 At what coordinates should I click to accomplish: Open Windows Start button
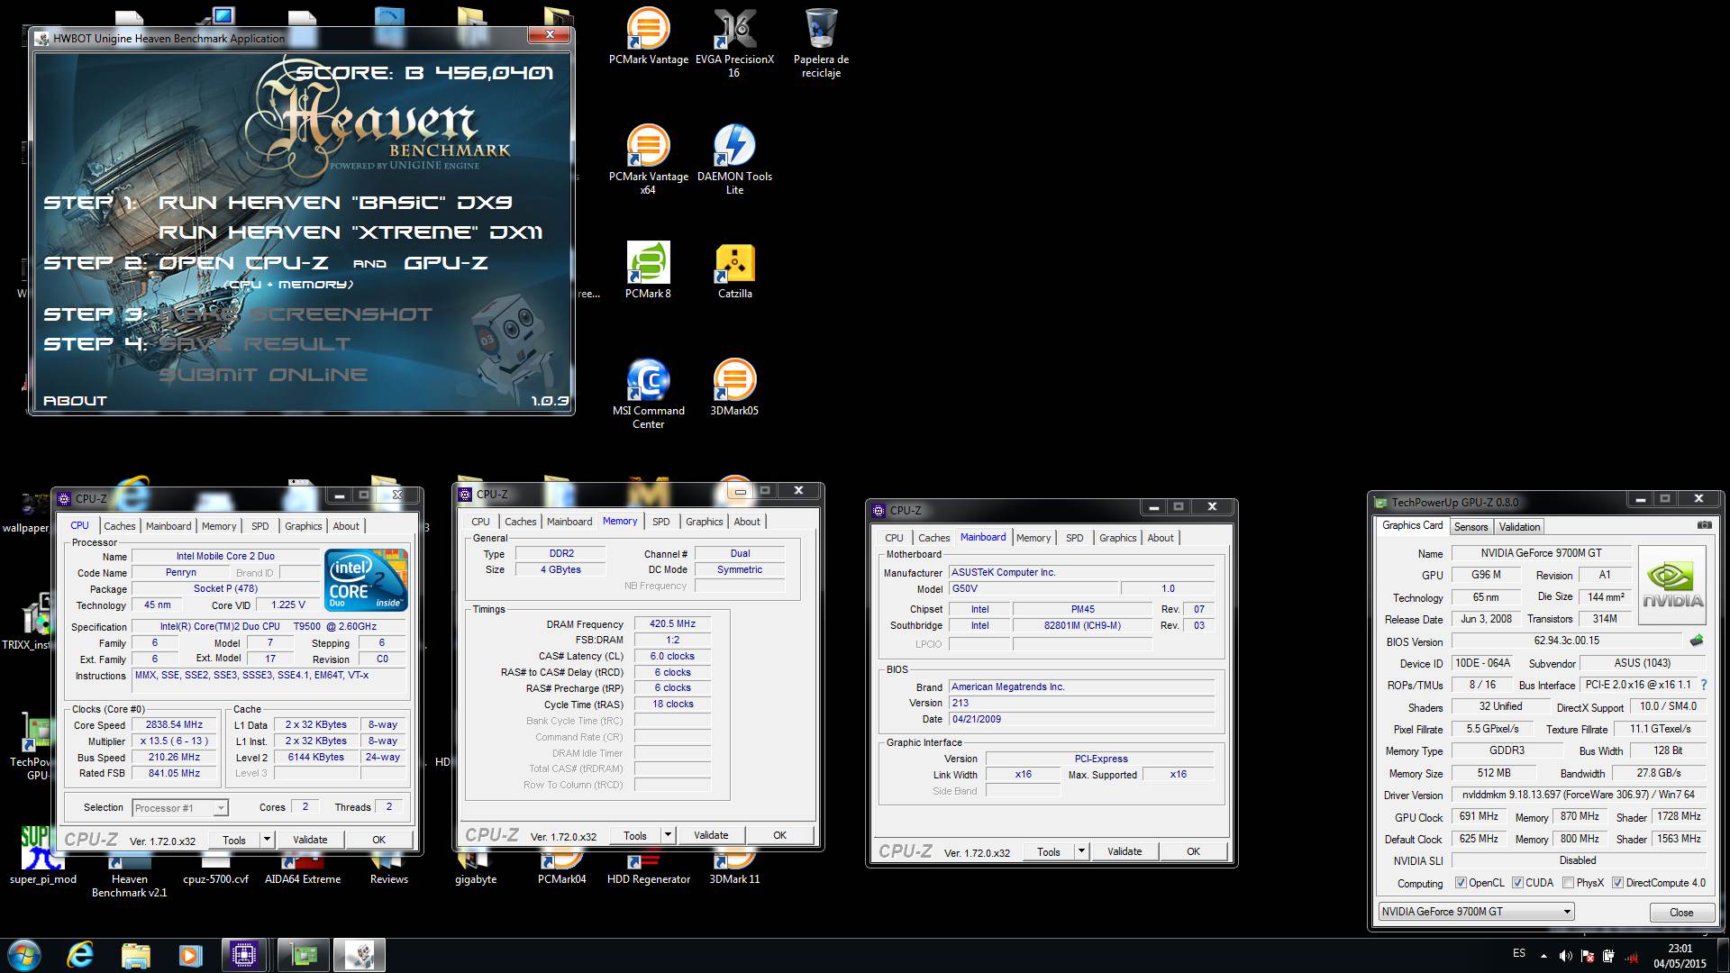tap(23, 954)
